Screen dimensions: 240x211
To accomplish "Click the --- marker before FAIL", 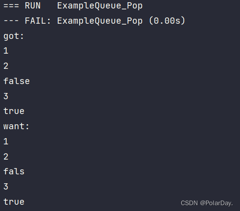I will click(11, 21).
